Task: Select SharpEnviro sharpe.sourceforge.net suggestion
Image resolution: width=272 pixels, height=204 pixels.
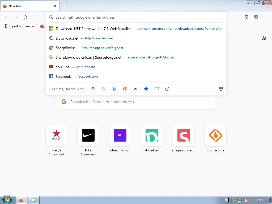Action: 136,48
